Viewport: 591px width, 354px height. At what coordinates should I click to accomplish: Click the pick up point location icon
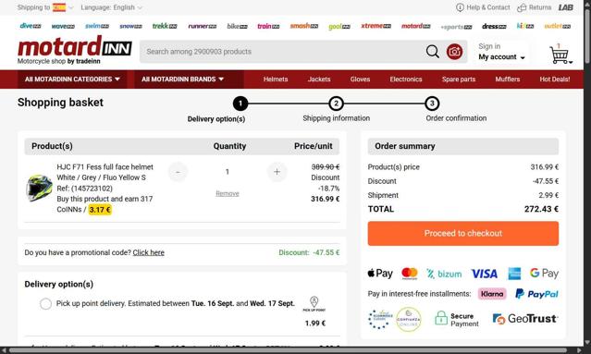point(314,303)
